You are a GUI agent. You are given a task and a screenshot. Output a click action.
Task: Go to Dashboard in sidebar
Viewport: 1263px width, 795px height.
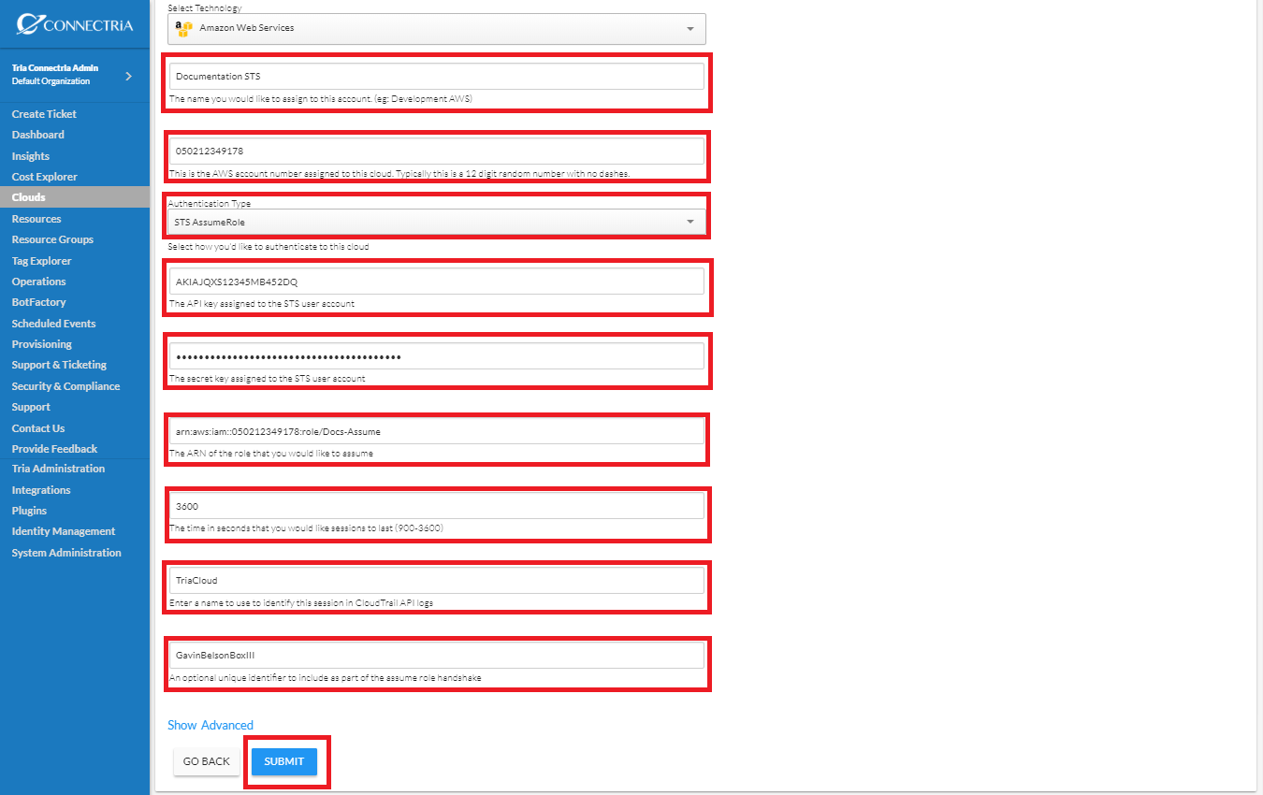pos(37,135)
